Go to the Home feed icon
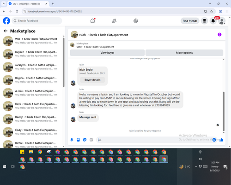 [x=92, y=21]
